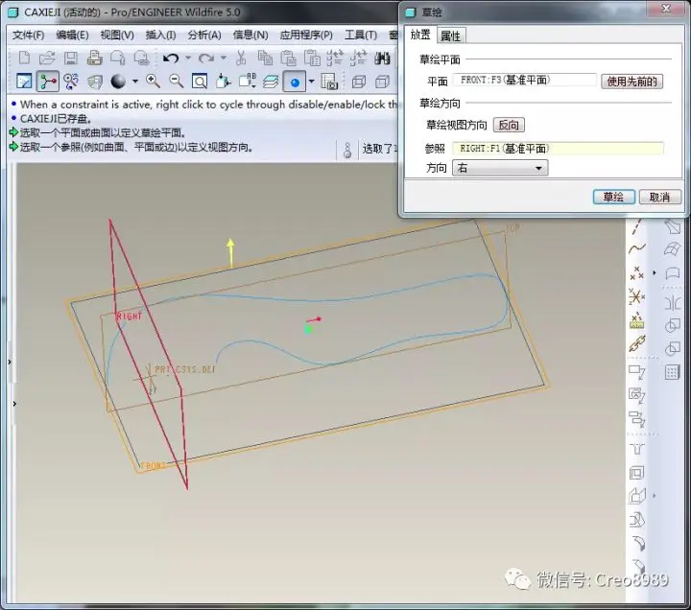This screenshot has height=610, width=691.
Task: Click the Zoom Out magnifier icon
Action: pyautogui.click(x=177, y=82)
